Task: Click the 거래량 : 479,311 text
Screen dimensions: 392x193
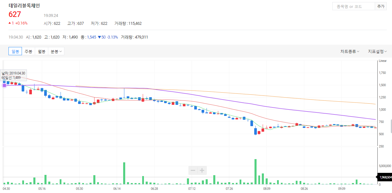Action: pos(134,37)
